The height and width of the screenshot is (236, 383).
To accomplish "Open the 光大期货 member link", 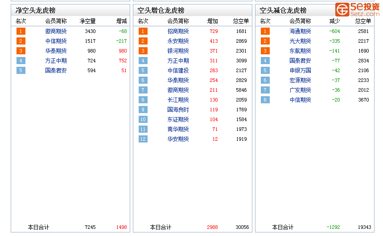I will pos(300,41).
